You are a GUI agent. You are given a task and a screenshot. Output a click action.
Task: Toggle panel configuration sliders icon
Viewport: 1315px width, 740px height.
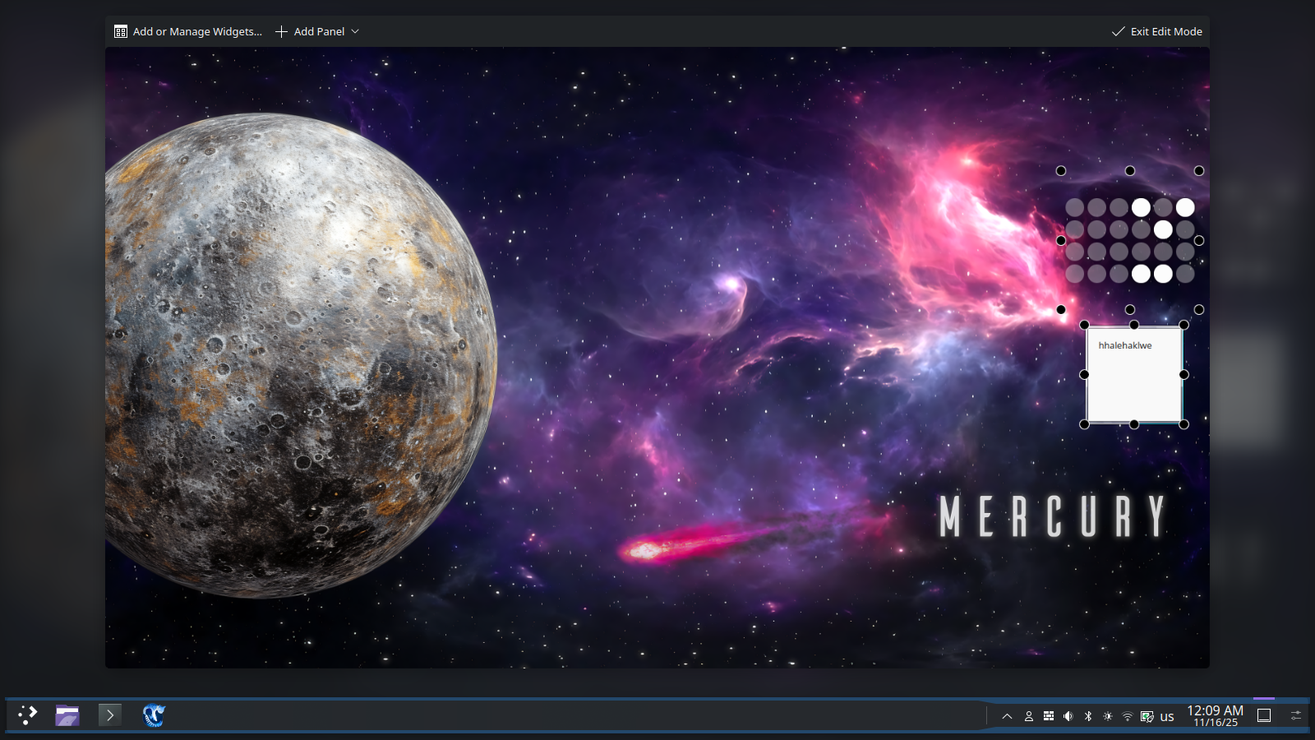1296,715
